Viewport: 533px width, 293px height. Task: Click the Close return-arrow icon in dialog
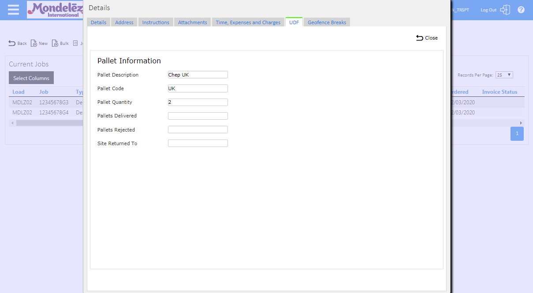click(x=420, y=38)
